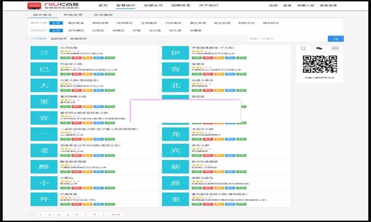Filter by 购物消费 category
The image size is (371, 222).
[x=100, y=23]
